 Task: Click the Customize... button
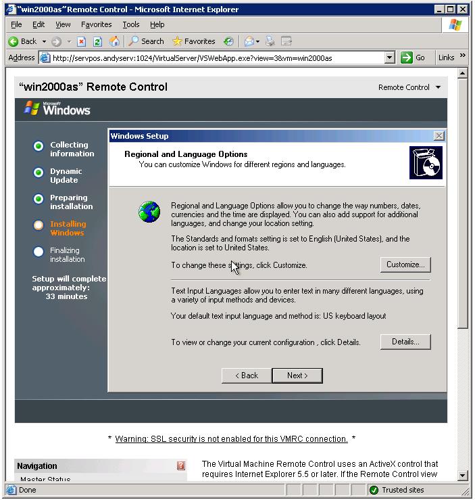click(x=405, y=265)
